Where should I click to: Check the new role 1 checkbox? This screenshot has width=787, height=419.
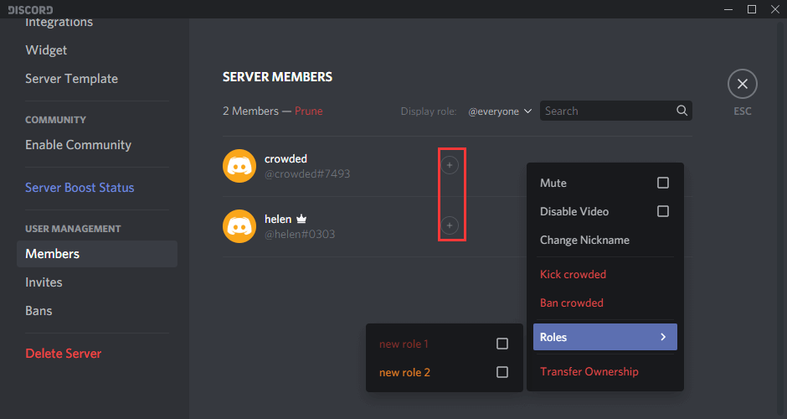502,344
